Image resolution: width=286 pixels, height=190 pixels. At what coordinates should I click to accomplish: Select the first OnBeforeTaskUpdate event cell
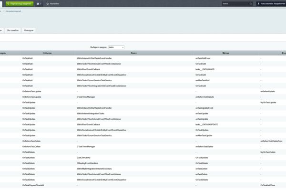click(31, 92)
